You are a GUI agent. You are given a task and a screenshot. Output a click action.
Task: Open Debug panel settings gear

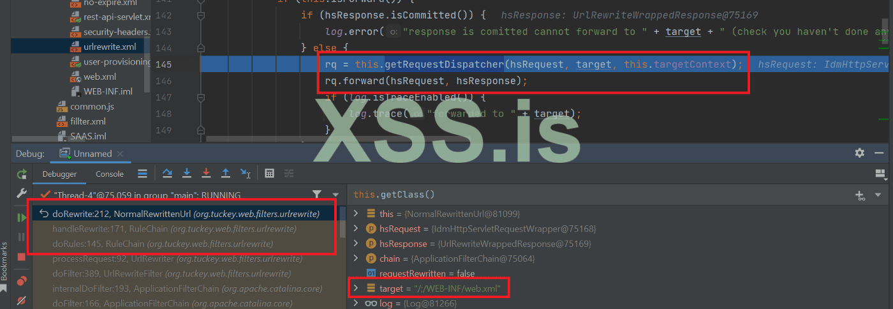click(x=860, y=153)
